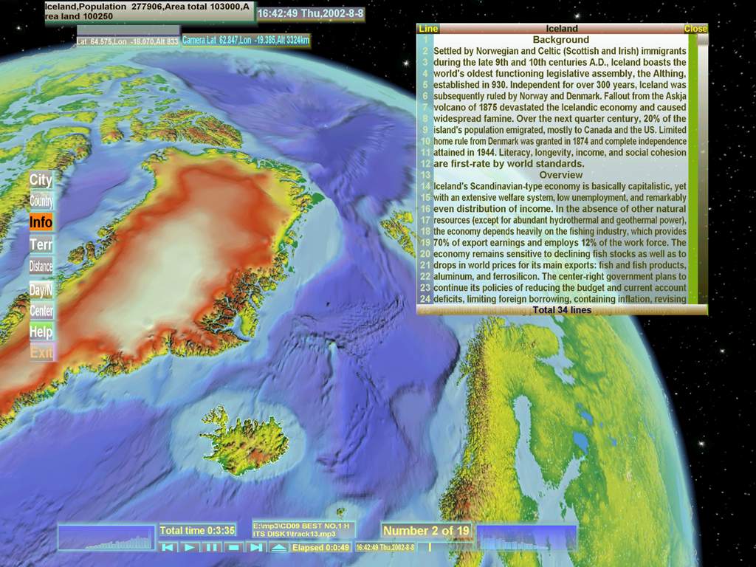Click the Exit button
This screenshot has height=567, width=756.
[41, 352]
